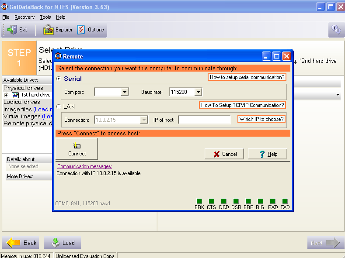Image resolution: width=345 pixels, height=258 pixels.
Task: Open the Baud rate dropdown arrow
Action: 198,92
